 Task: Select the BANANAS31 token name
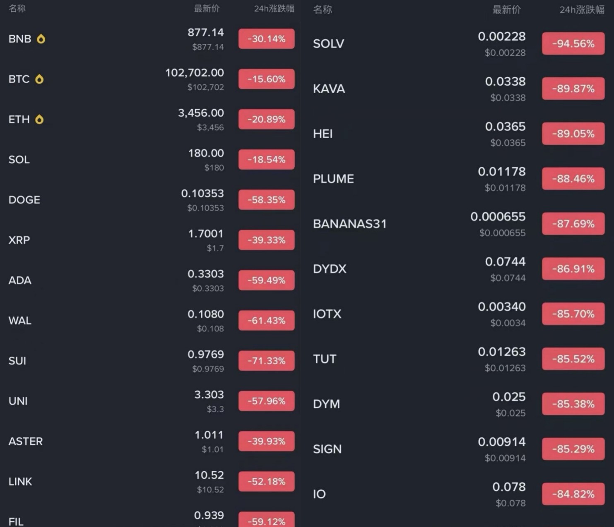349,224
